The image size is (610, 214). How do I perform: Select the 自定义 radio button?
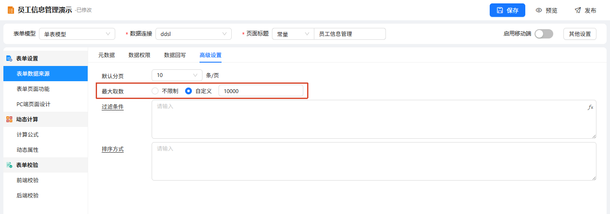click(189, 91)
